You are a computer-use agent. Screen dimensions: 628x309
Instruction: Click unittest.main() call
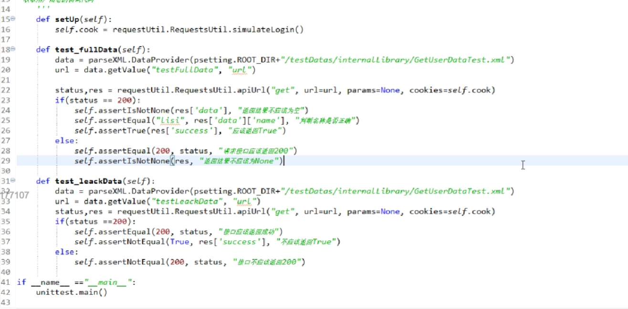pos(72,292)
